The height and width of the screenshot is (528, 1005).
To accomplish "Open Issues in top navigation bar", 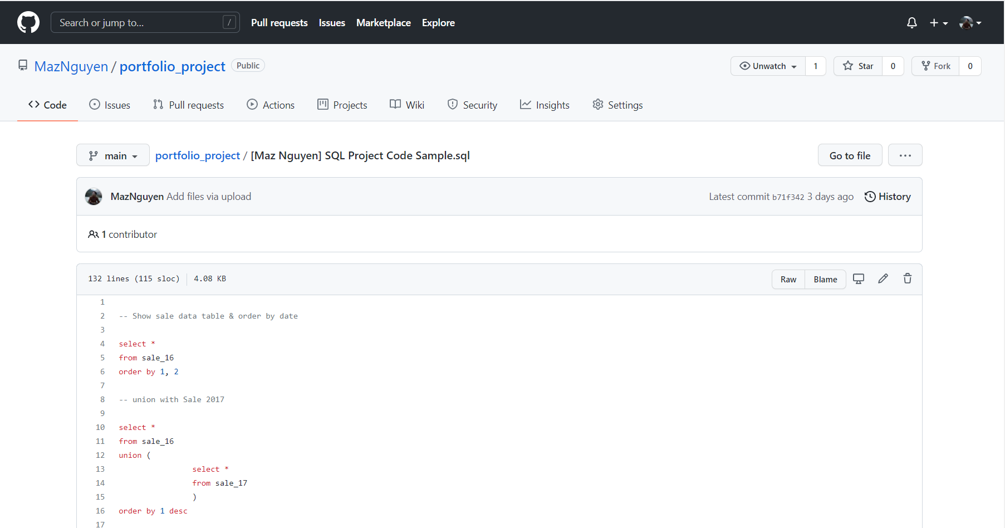I will [332, 23].
